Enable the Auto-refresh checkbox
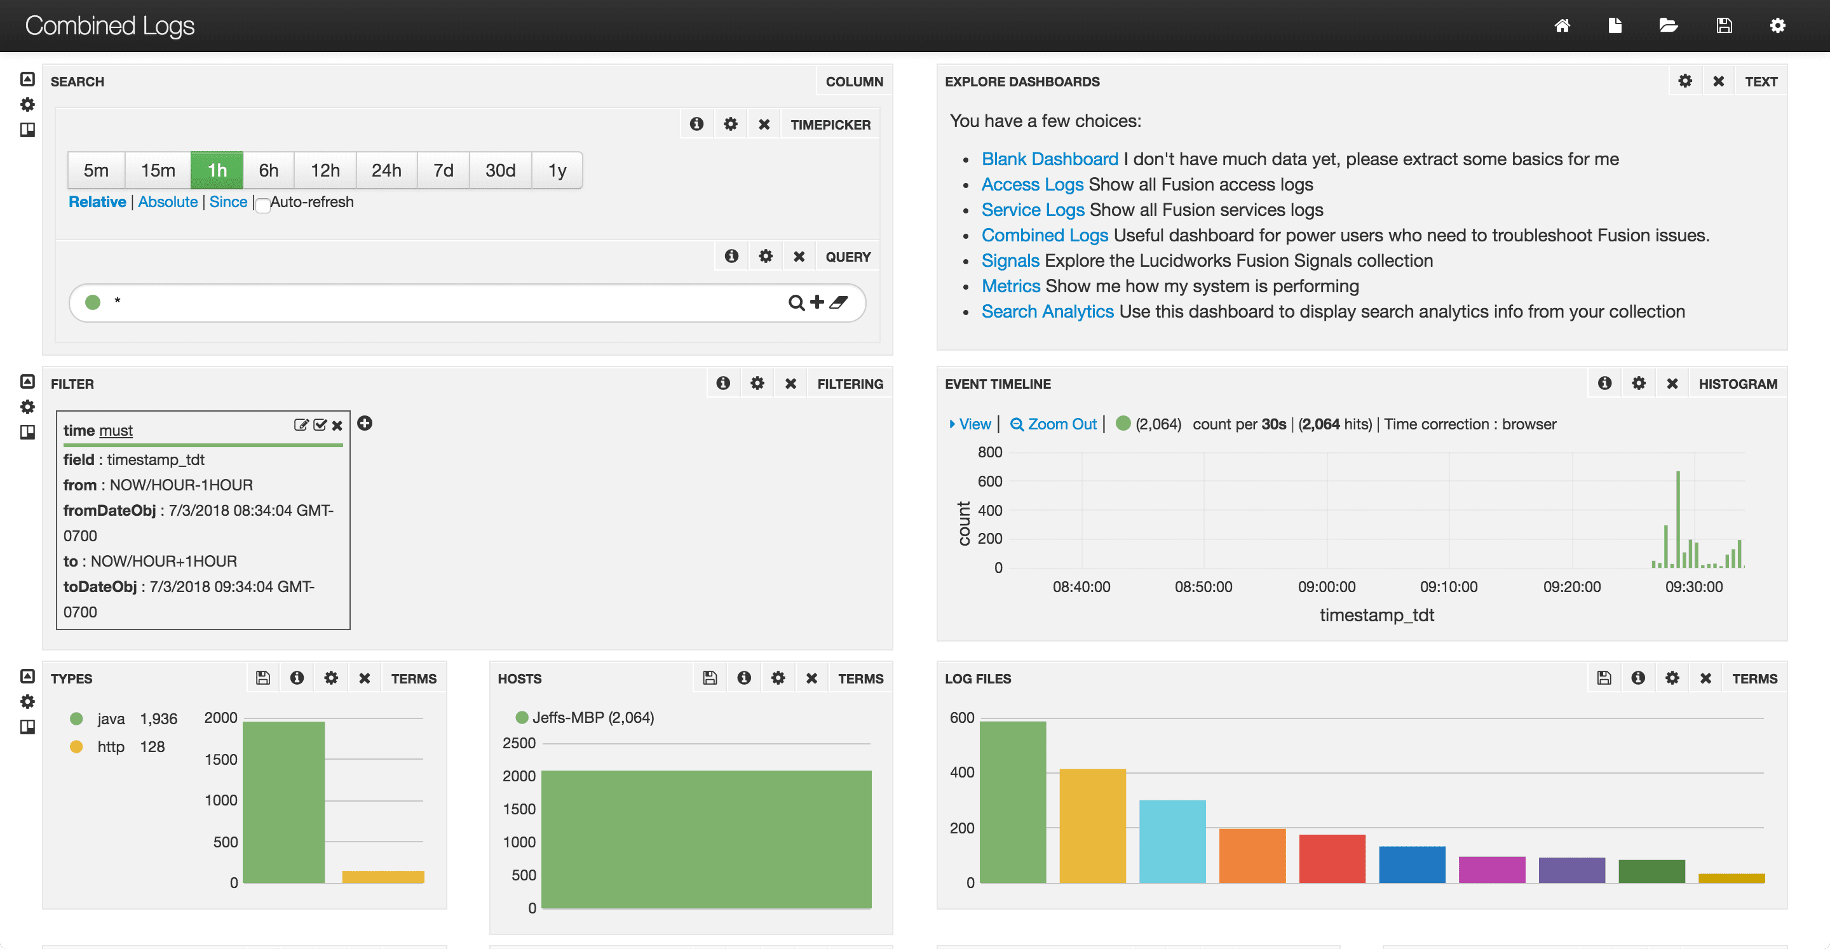The image size is (1830, 949). tap(263, 205)
